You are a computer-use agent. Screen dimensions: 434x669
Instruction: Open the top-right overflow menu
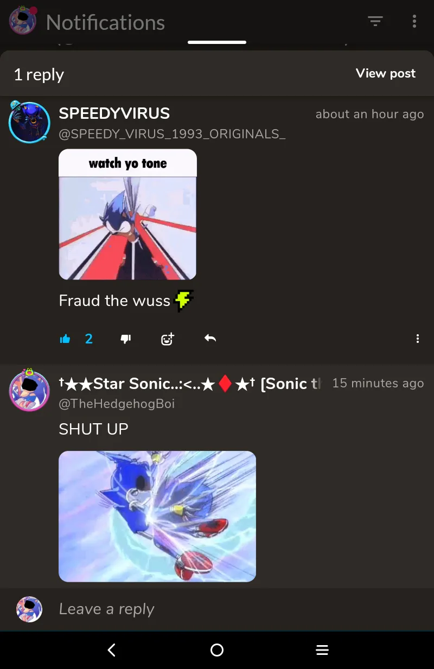coord(414,21)
